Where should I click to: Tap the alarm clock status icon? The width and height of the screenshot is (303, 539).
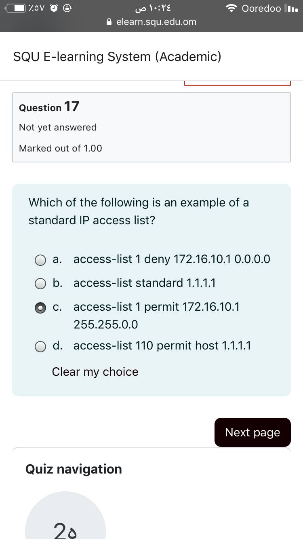(54, 8)
